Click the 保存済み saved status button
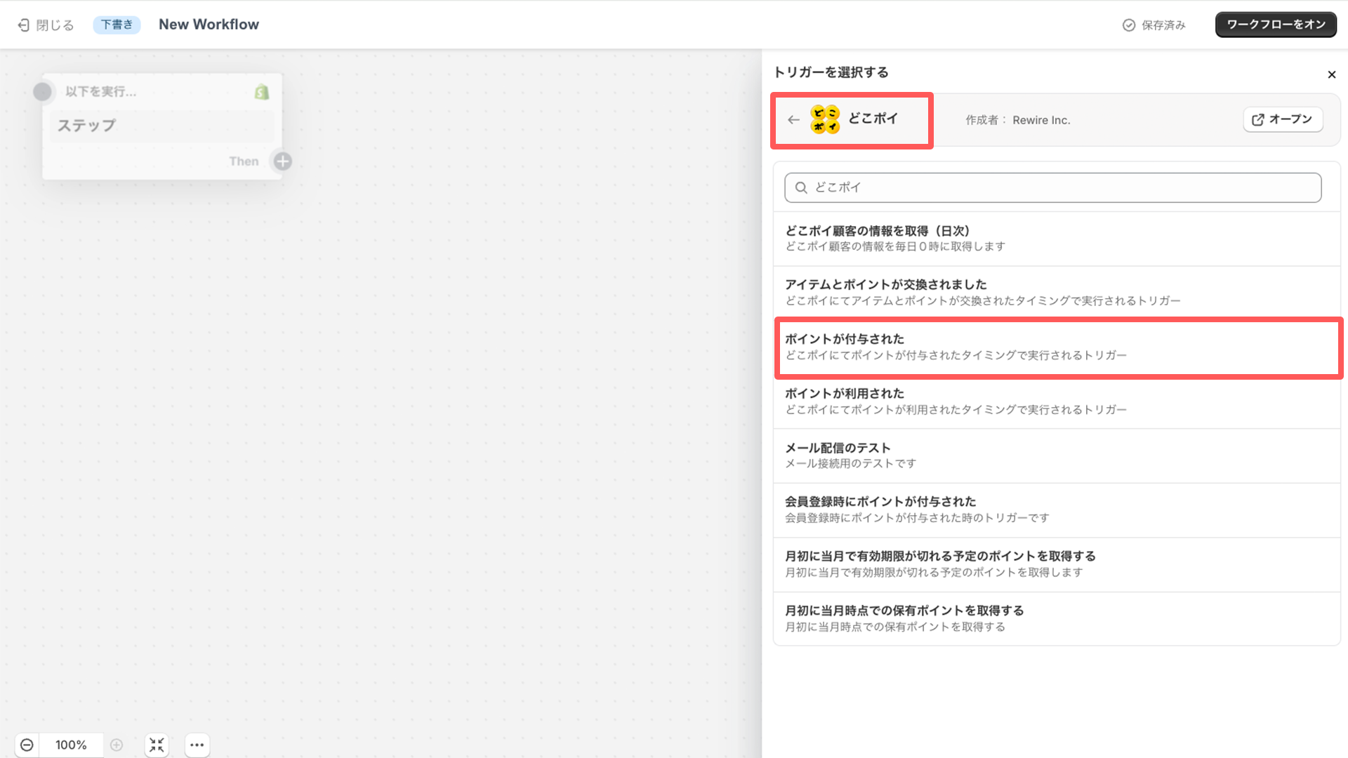This screenshot has width=1348, height=758. click(x=1154, y=24)
